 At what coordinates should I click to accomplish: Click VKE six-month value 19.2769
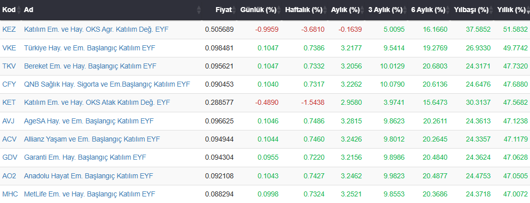point(435,48)
